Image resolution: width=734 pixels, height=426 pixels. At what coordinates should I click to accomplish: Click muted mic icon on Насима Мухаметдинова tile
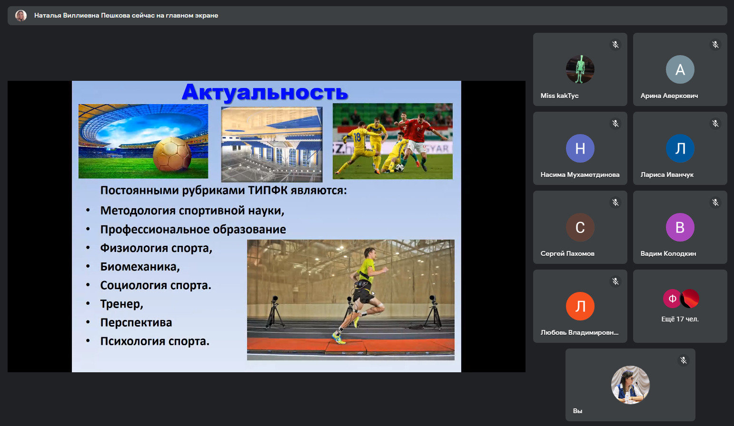coord(615,124)
